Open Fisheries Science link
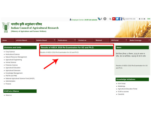 (12, 65)
